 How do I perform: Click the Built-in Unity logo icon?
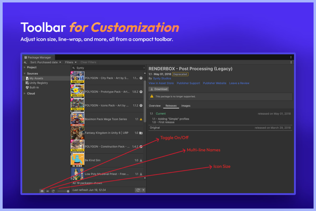click(27, 87)
